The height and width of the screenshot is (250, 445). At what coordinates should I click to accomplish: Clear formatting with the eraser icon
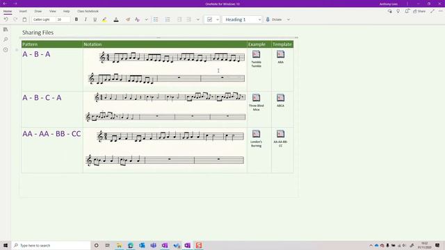[128, 19]
